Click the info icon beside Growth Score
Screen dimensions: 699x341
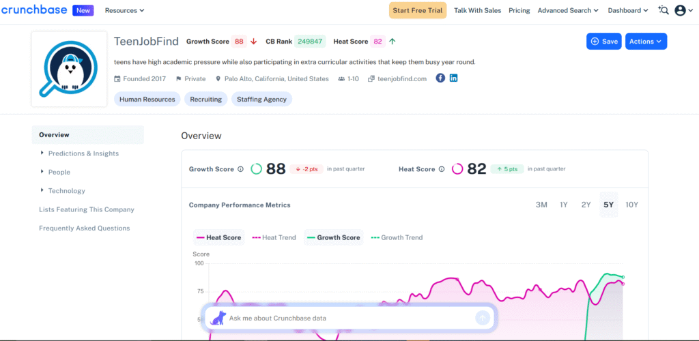(x=241, y=169)
